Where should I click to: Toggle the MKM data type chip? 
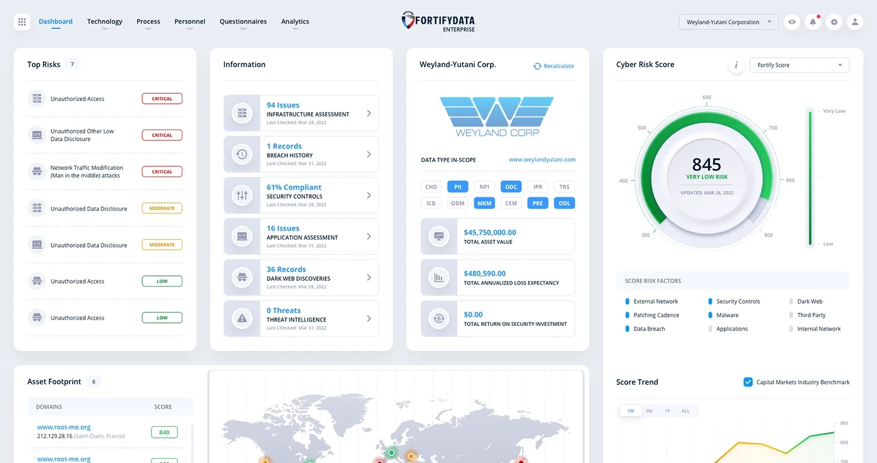pyautogui.click(x=484, y=203)
